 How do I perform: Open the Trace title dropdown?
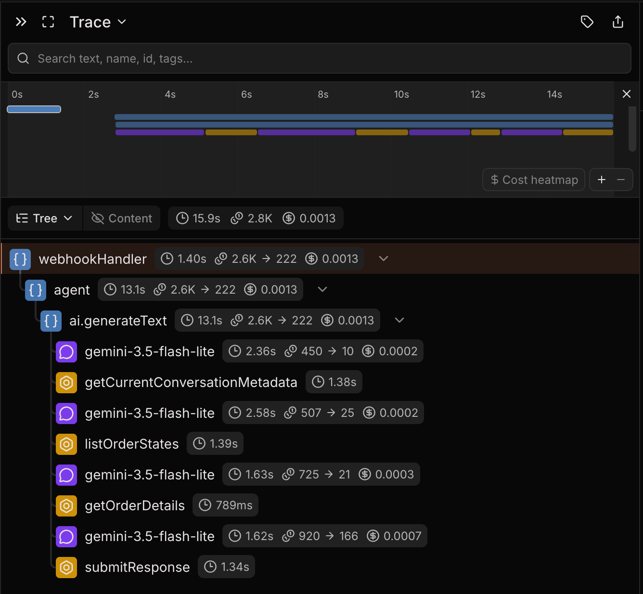pos(98,22)
